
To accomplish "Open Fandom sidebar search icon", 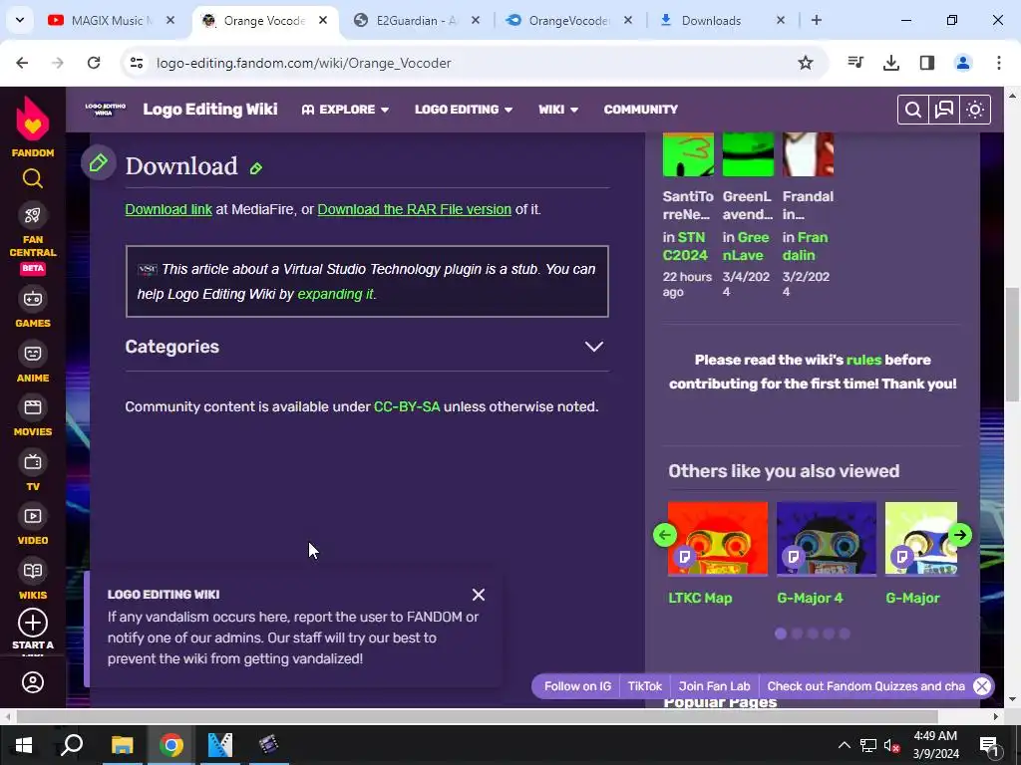I will [x=33, y=178].
